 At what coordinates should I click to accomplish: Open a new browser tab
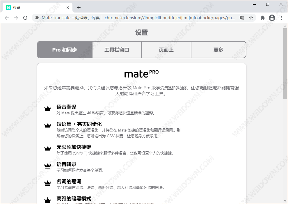[x=79, y=8]
